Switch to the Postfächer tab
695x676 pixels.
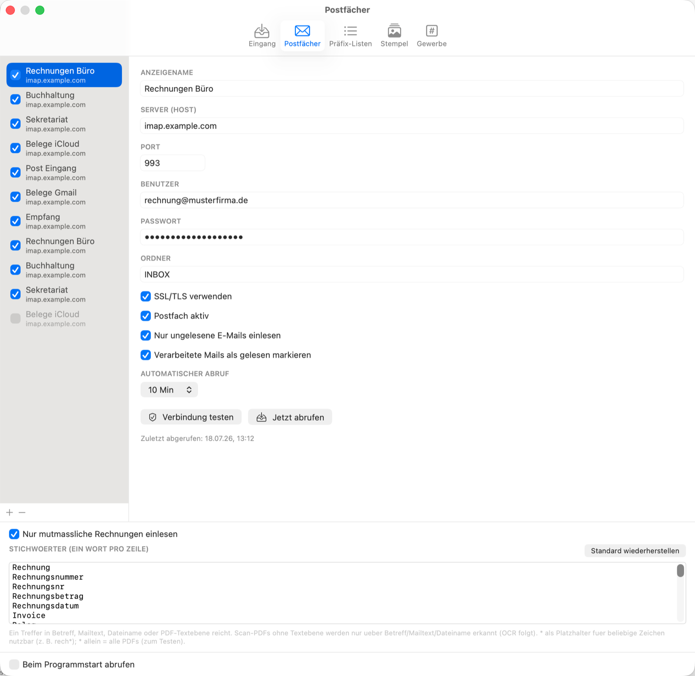tap(302, 36)
